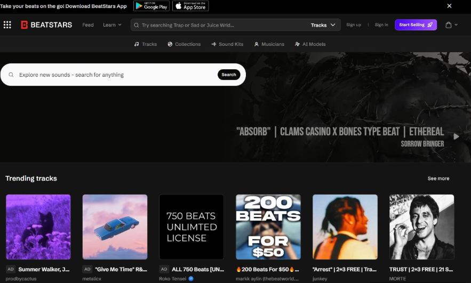Open the Google Play download badge
Image resolution: width=471 pixels, height=283 pixels.
tap(151, 6)
